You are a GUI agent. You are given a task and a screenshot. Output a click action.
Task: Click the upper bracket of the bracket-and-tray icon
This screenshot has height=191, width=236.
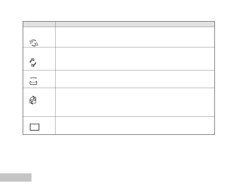34,78
